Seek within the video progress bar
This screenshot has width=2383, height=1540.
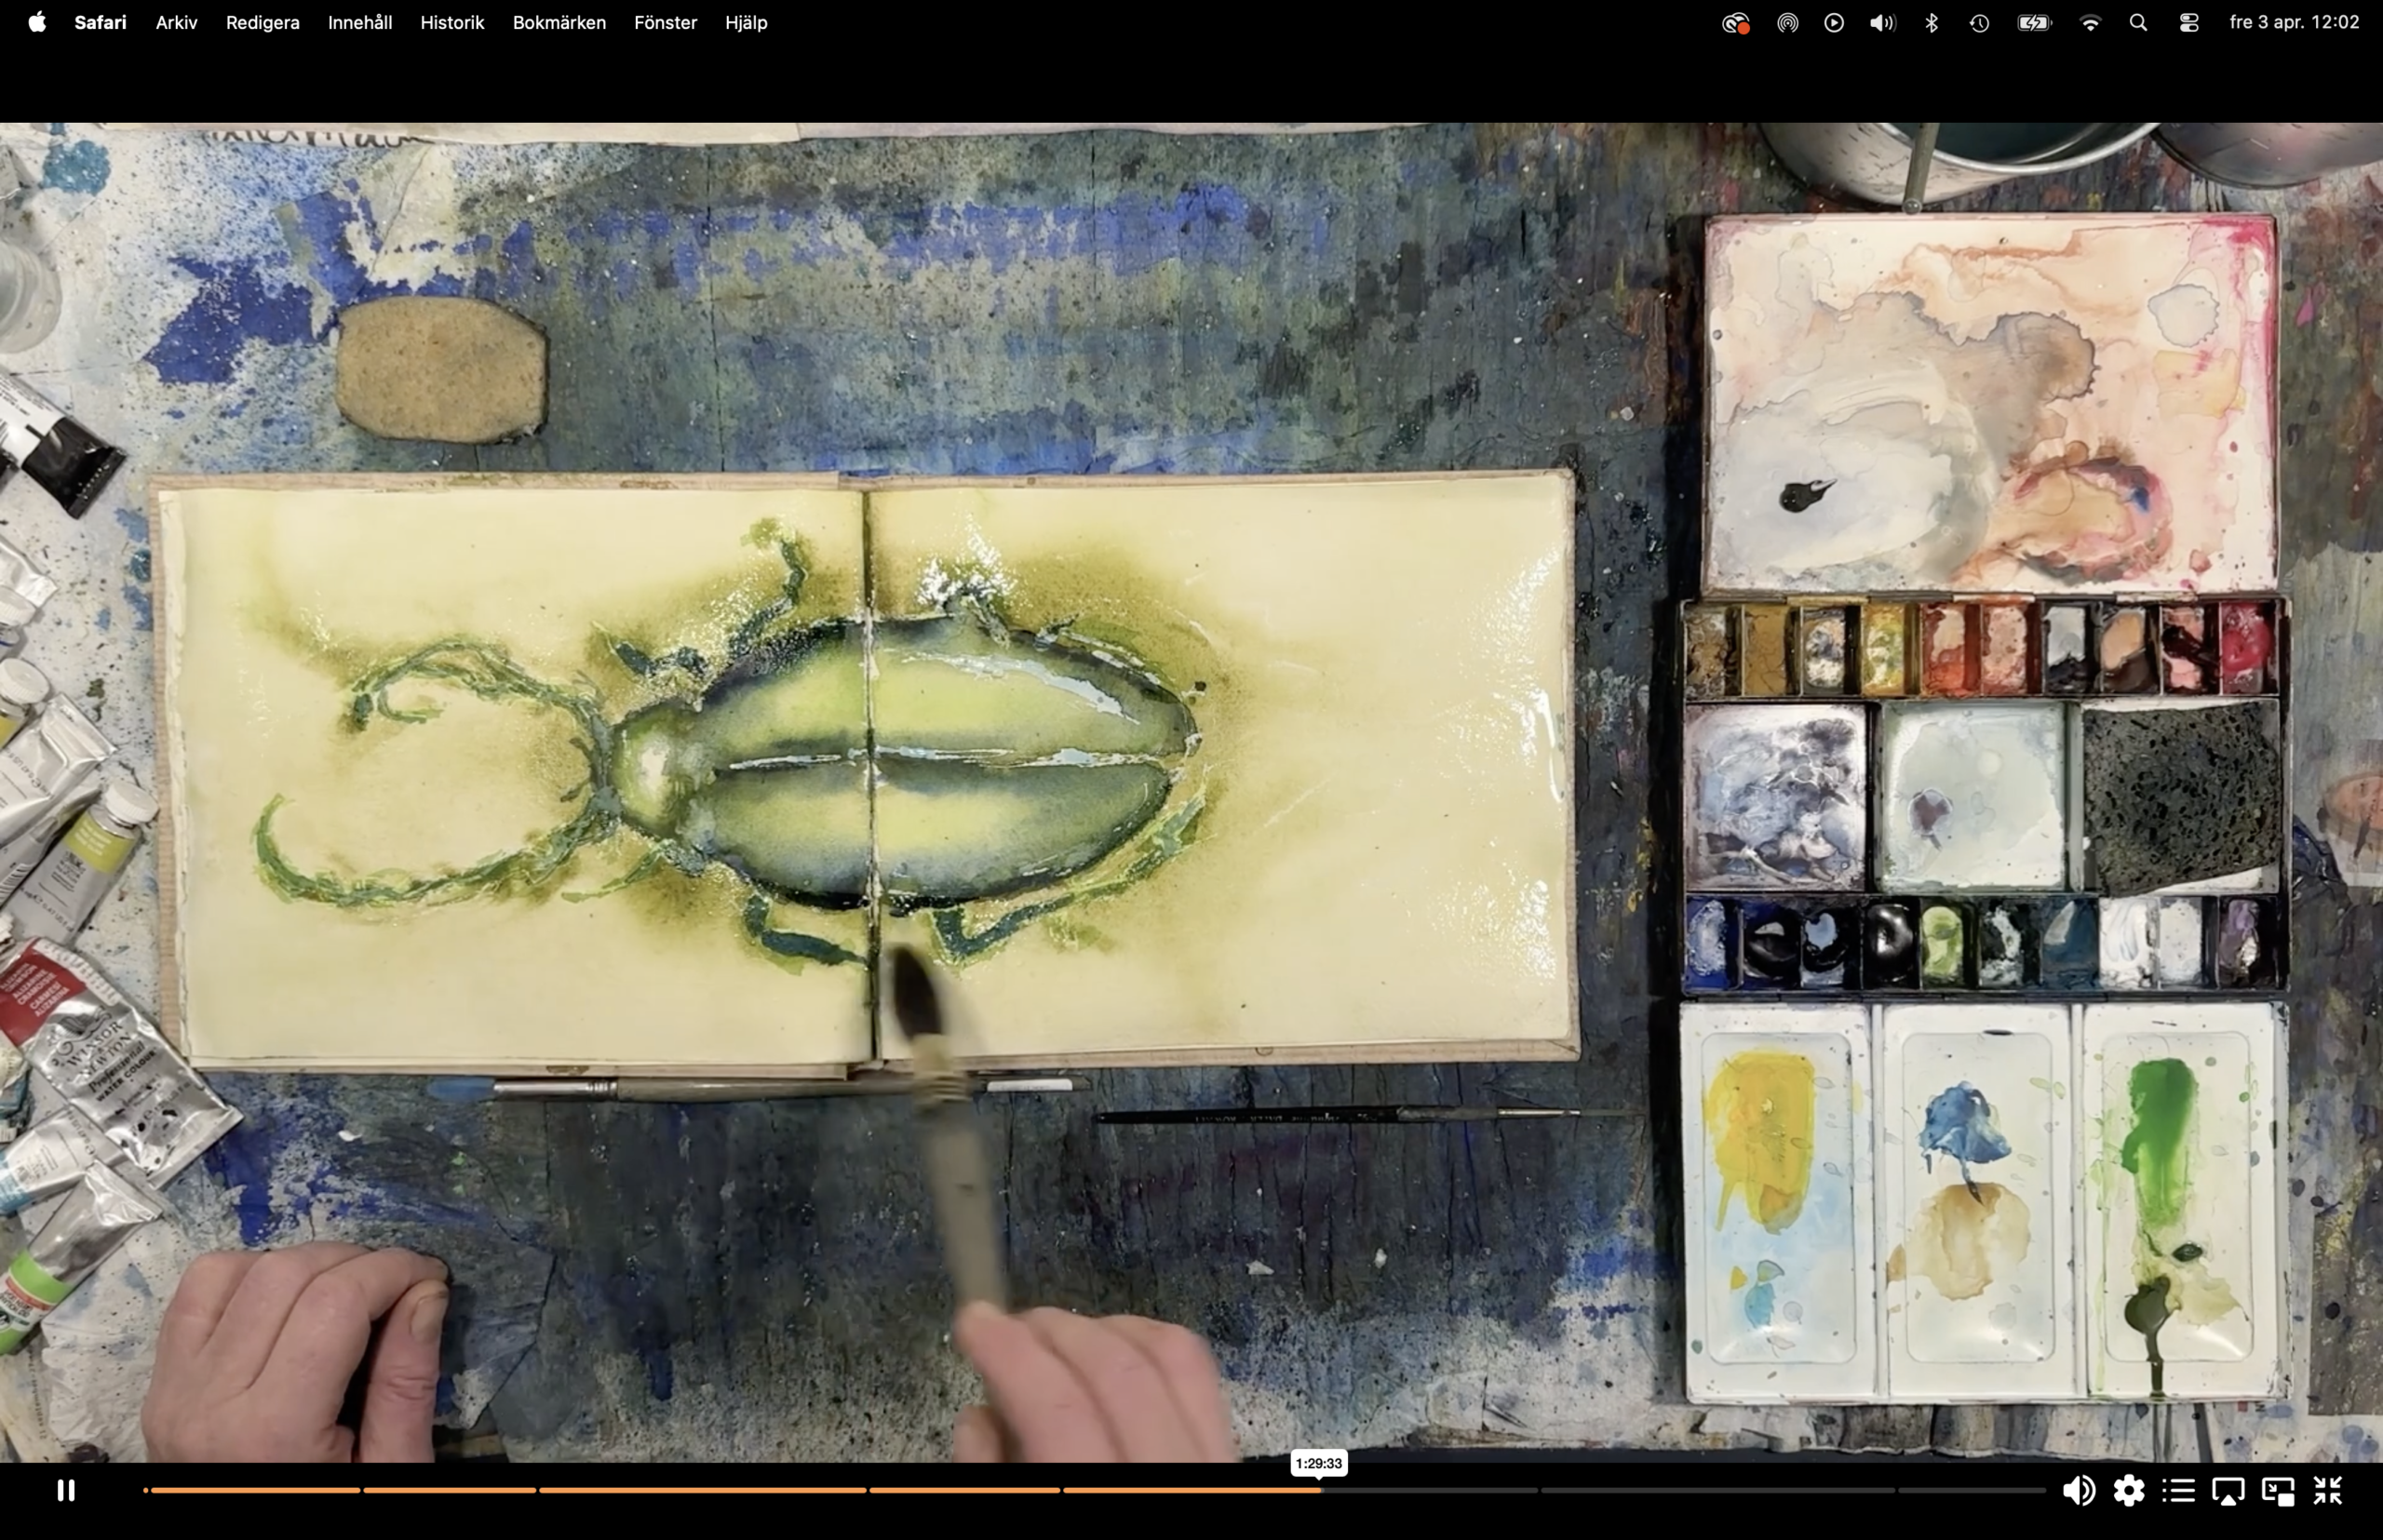[1095, 1490]
